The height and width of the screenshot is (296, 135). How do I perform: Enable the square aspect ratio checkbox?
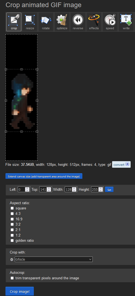pyautogui.click(x=12, y=208)
